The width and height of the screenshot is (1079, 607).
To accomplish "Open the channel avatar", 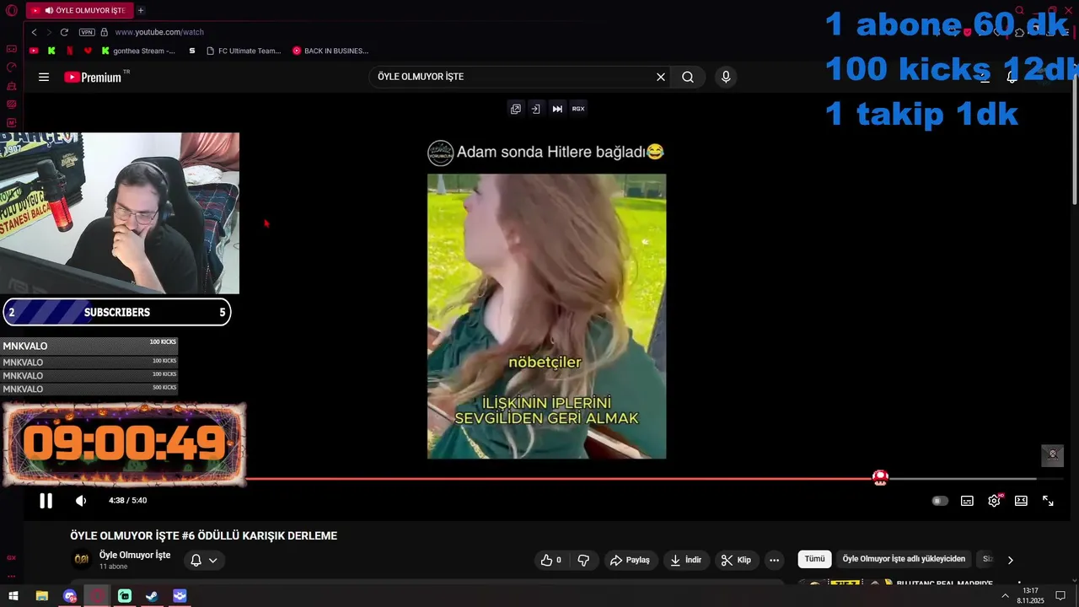I will pyautogui.click(x=82, y=559).
